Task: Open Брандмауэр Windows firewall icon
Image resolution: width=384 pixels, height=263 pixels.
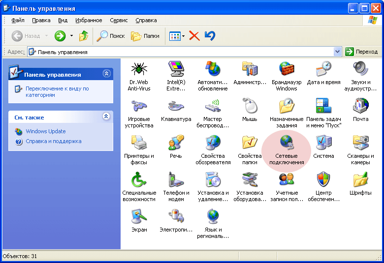Action: tap(286, 69)
